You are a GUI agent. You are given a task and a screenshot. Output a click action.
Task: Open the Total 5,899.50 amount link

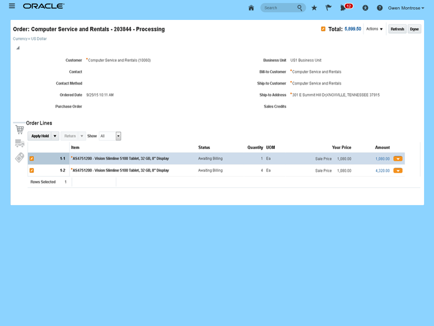353,29
